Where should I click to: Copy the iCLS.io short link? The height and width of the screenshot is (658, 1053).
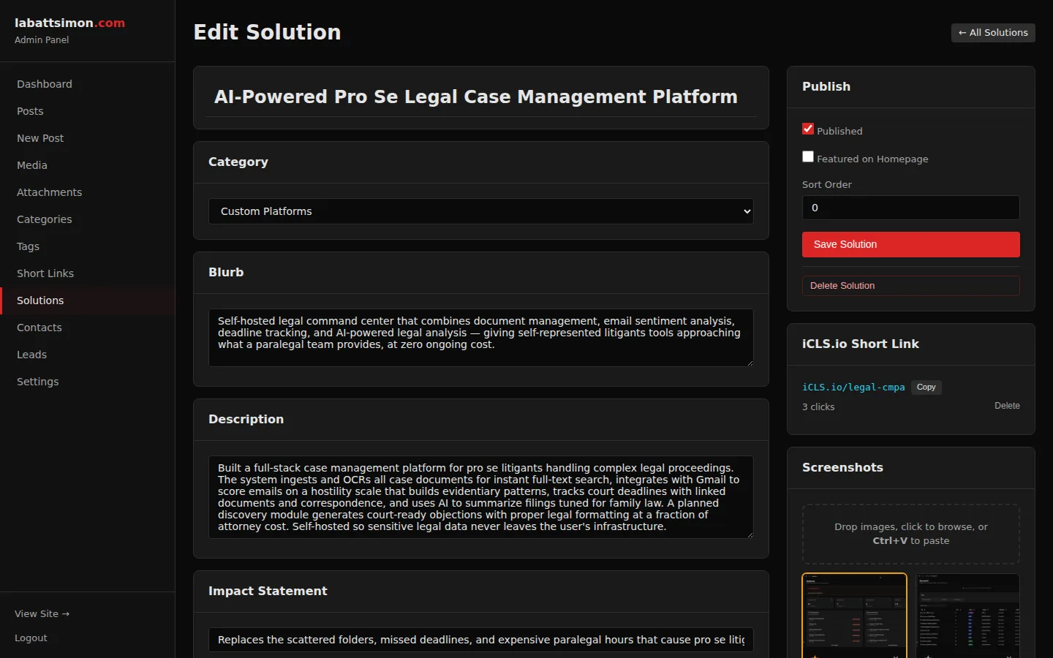926,387
